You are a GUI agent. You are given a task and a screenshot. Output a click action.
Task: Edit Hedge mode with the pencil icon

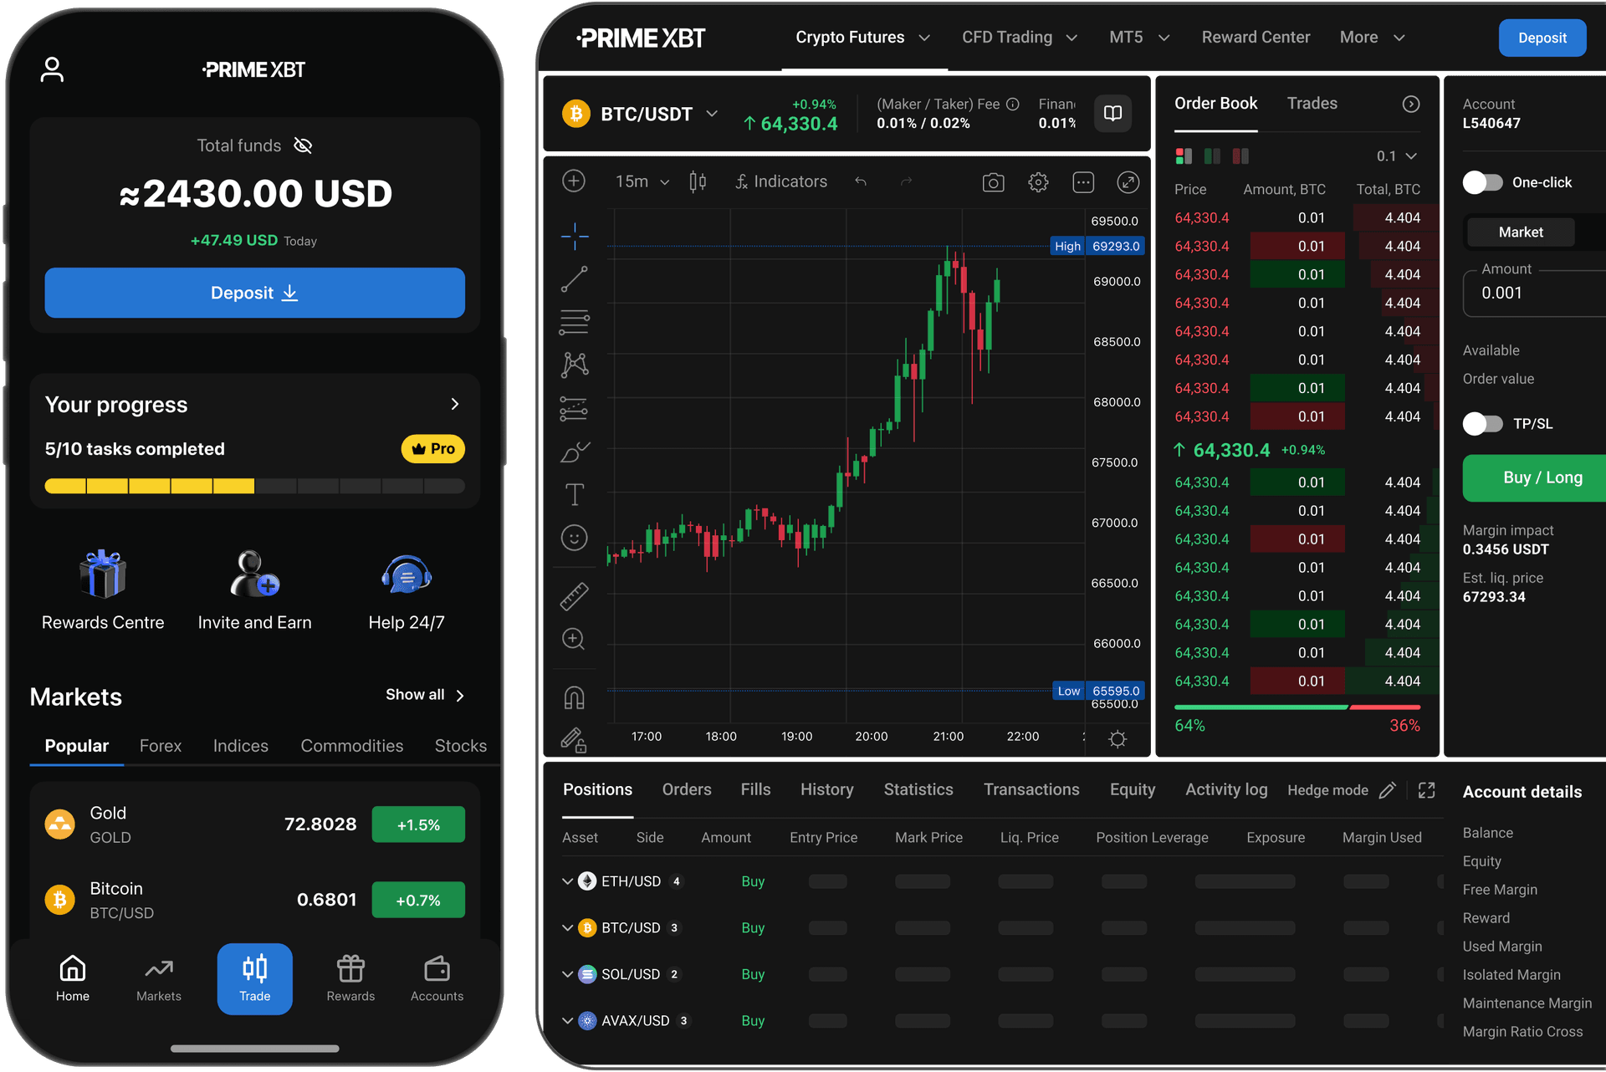pyautogui.click(x=1388, y=790)
